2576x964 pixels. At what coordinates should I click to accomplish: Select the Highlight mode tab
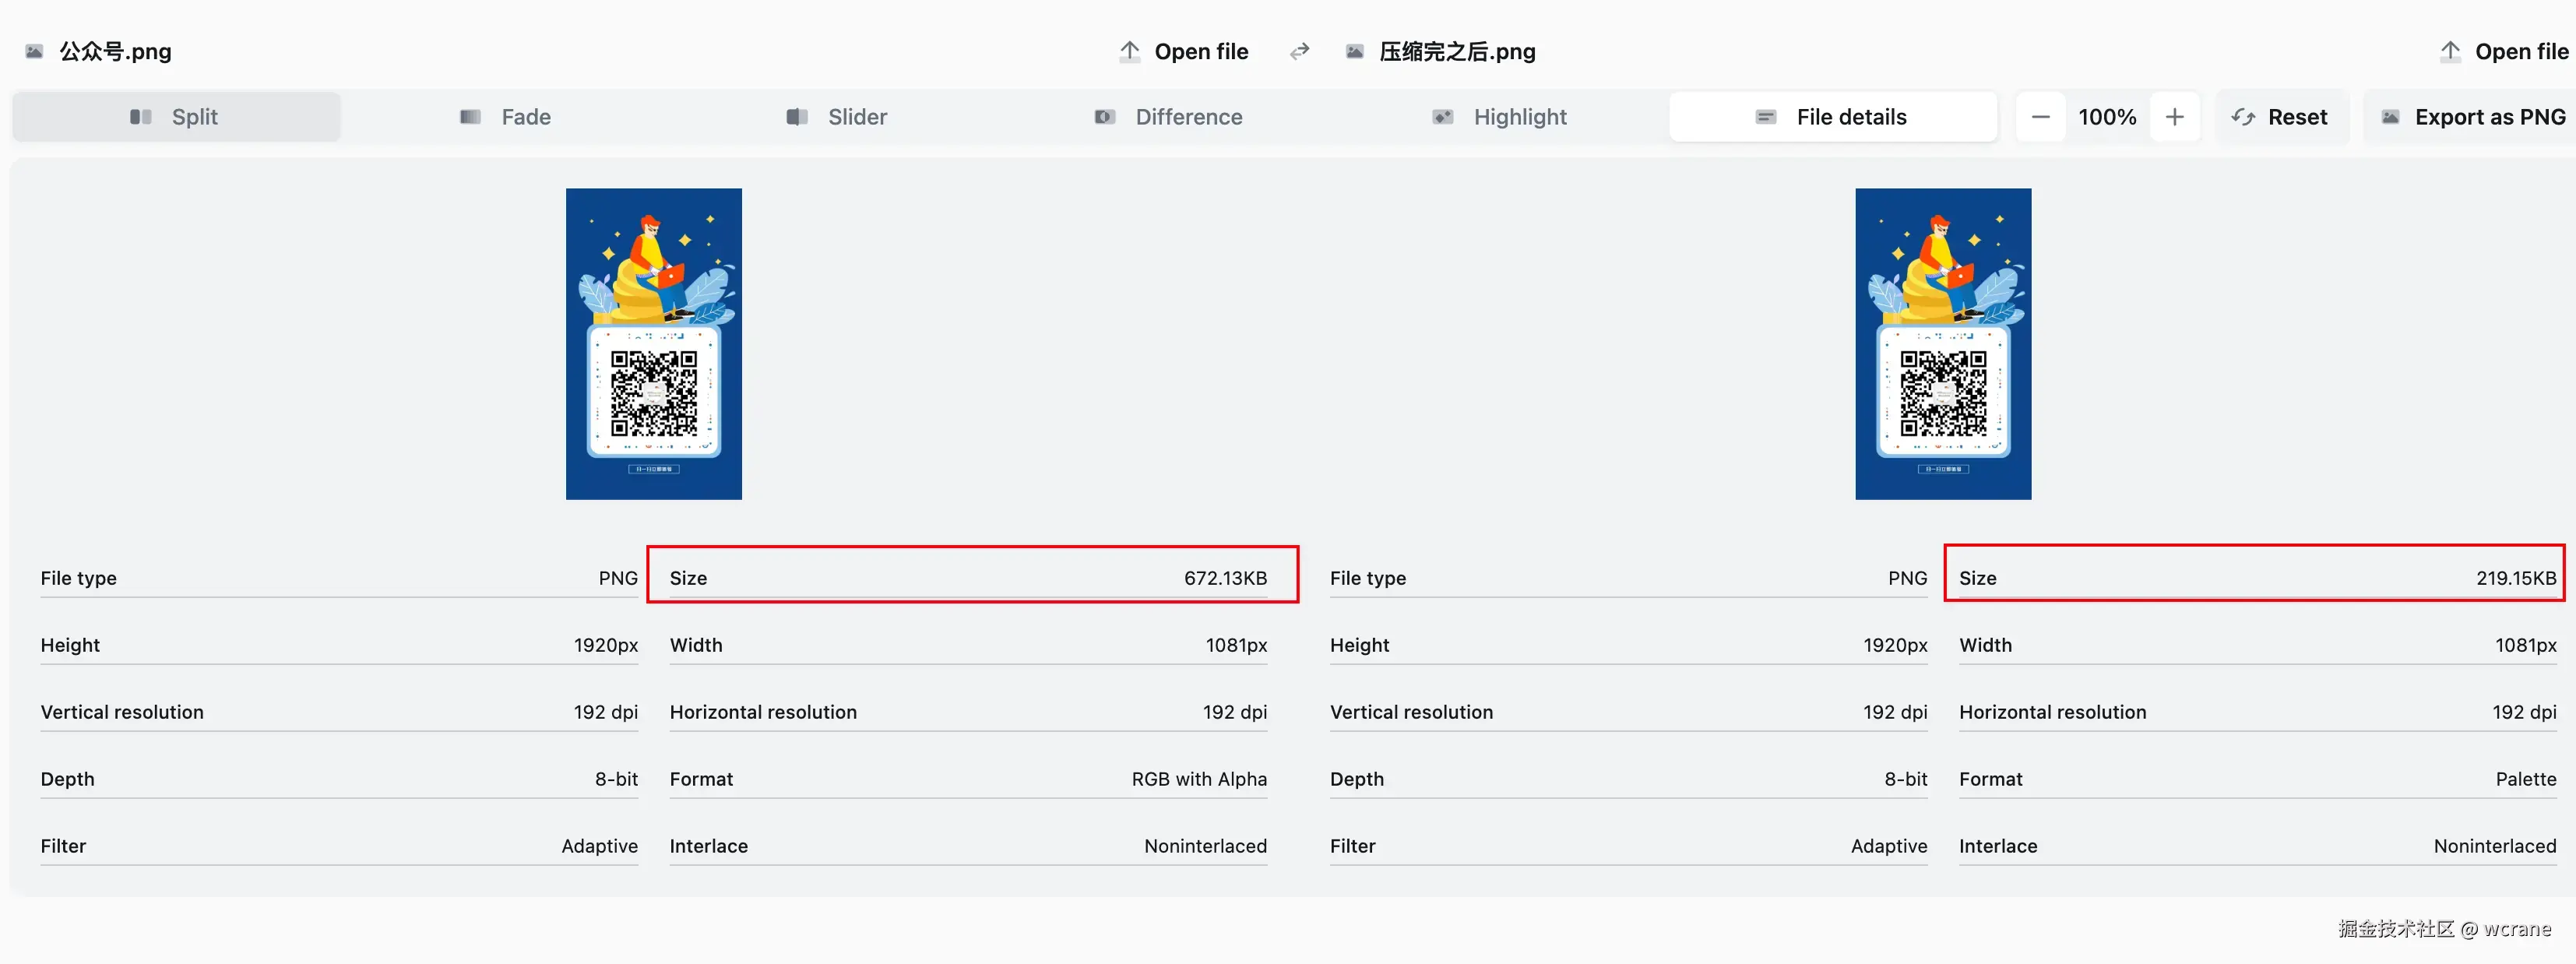(x=1499, y=117)
